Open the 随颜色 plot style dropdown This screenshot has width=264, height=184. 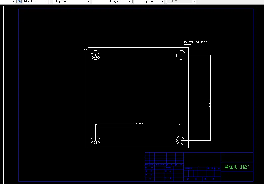pos(181,1)
